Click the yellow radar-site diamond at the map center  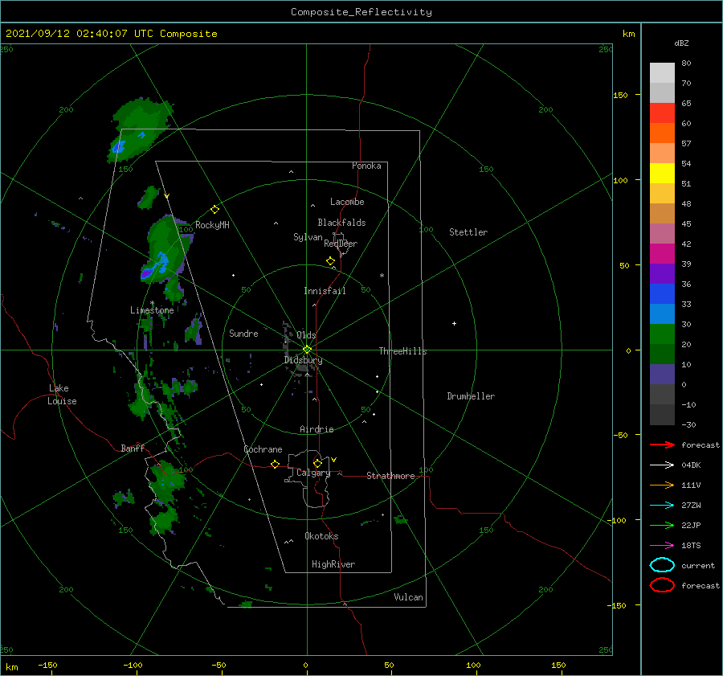click(307, 350)
